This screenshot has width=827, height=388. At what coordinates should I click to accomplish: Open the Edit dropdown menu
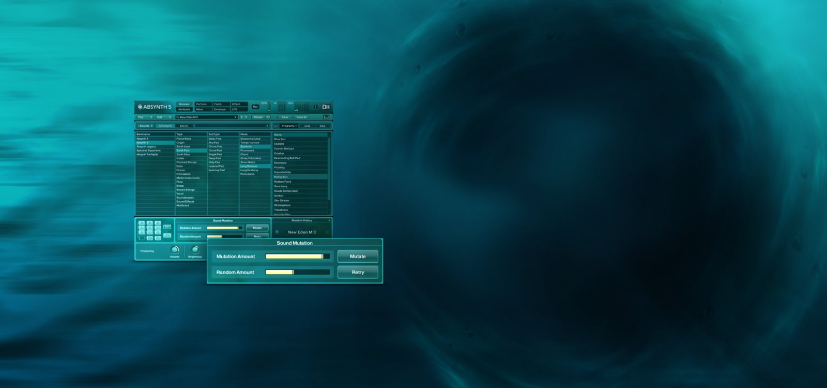[163, 117]
